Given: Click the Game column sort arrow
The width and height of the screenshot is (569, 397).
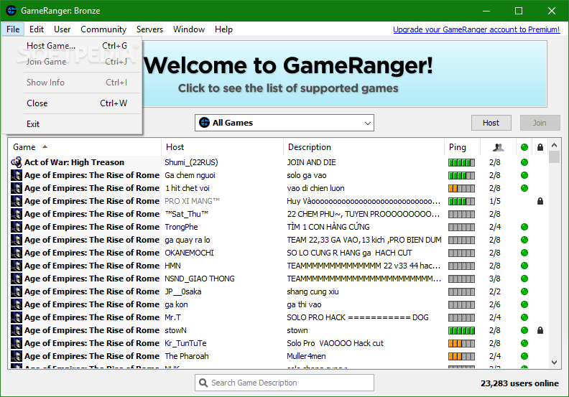Looking at the screenshot, I should point(45,147).
